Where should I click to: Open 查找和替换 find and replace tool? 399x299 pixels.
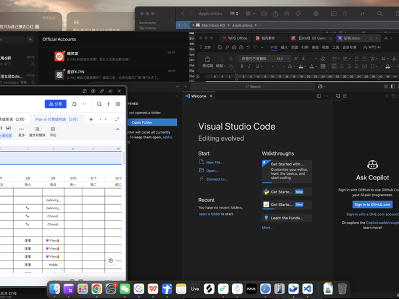coord(37,132)
